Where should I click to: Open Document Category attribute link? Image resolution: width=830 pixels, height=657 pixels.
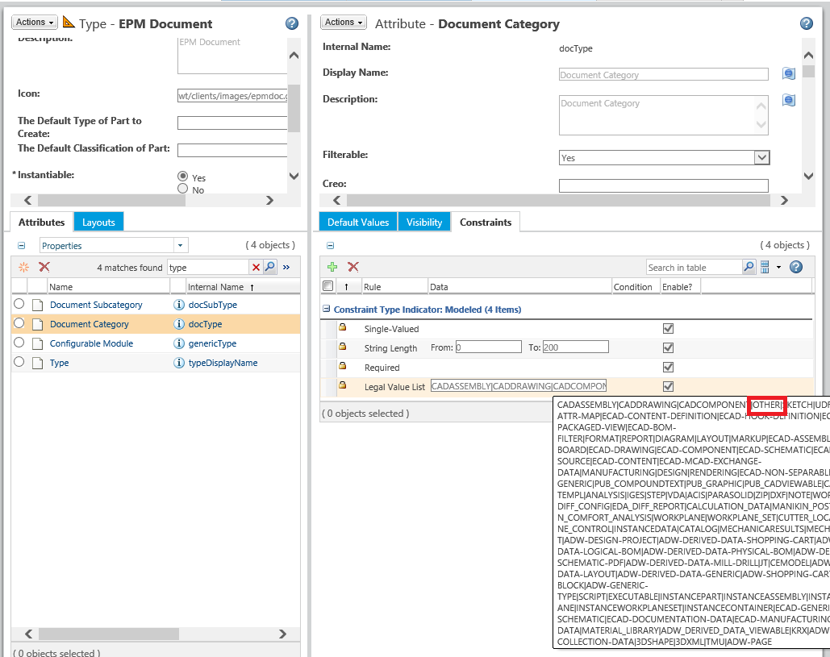pos(89,324)
